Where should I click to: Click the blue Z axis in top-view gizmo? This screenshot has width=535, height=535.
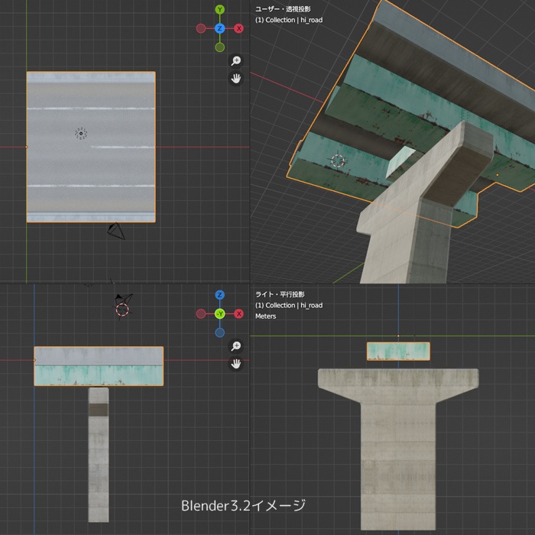(220, 28)
